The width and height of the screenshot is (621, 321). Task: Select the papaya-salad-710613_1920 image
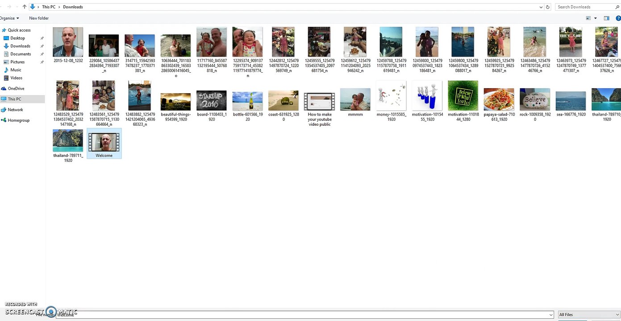[x=499, y=105]
